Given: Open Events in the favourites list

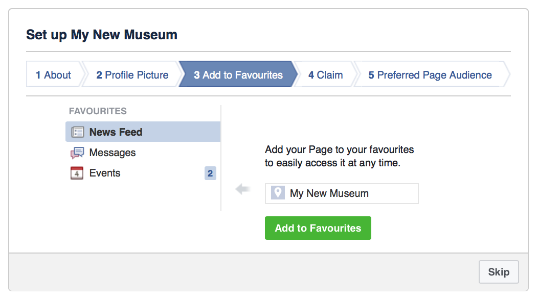Looking at the screenshot, I should tap(143, 173).
